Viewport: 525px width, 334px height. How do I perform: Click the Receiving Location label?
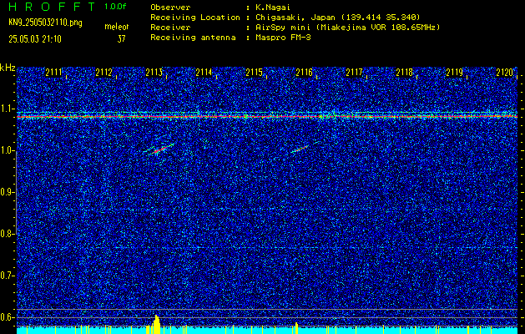(195, 17)
